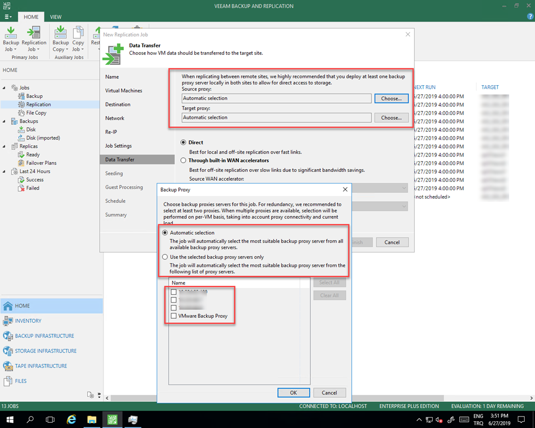Go to the Re-IP wizard step
The width and height of the screenshot is (535, 428).
pos(111,132)
